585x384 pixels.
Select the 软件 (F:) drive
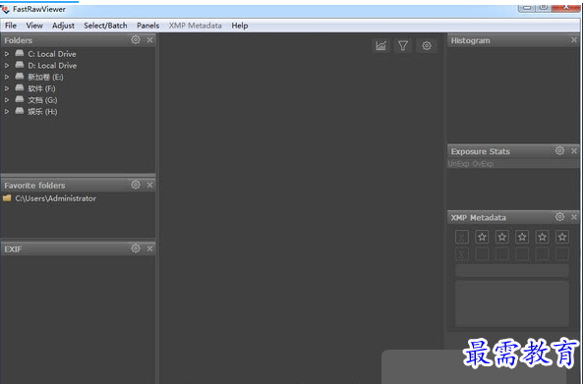point(41,88)
